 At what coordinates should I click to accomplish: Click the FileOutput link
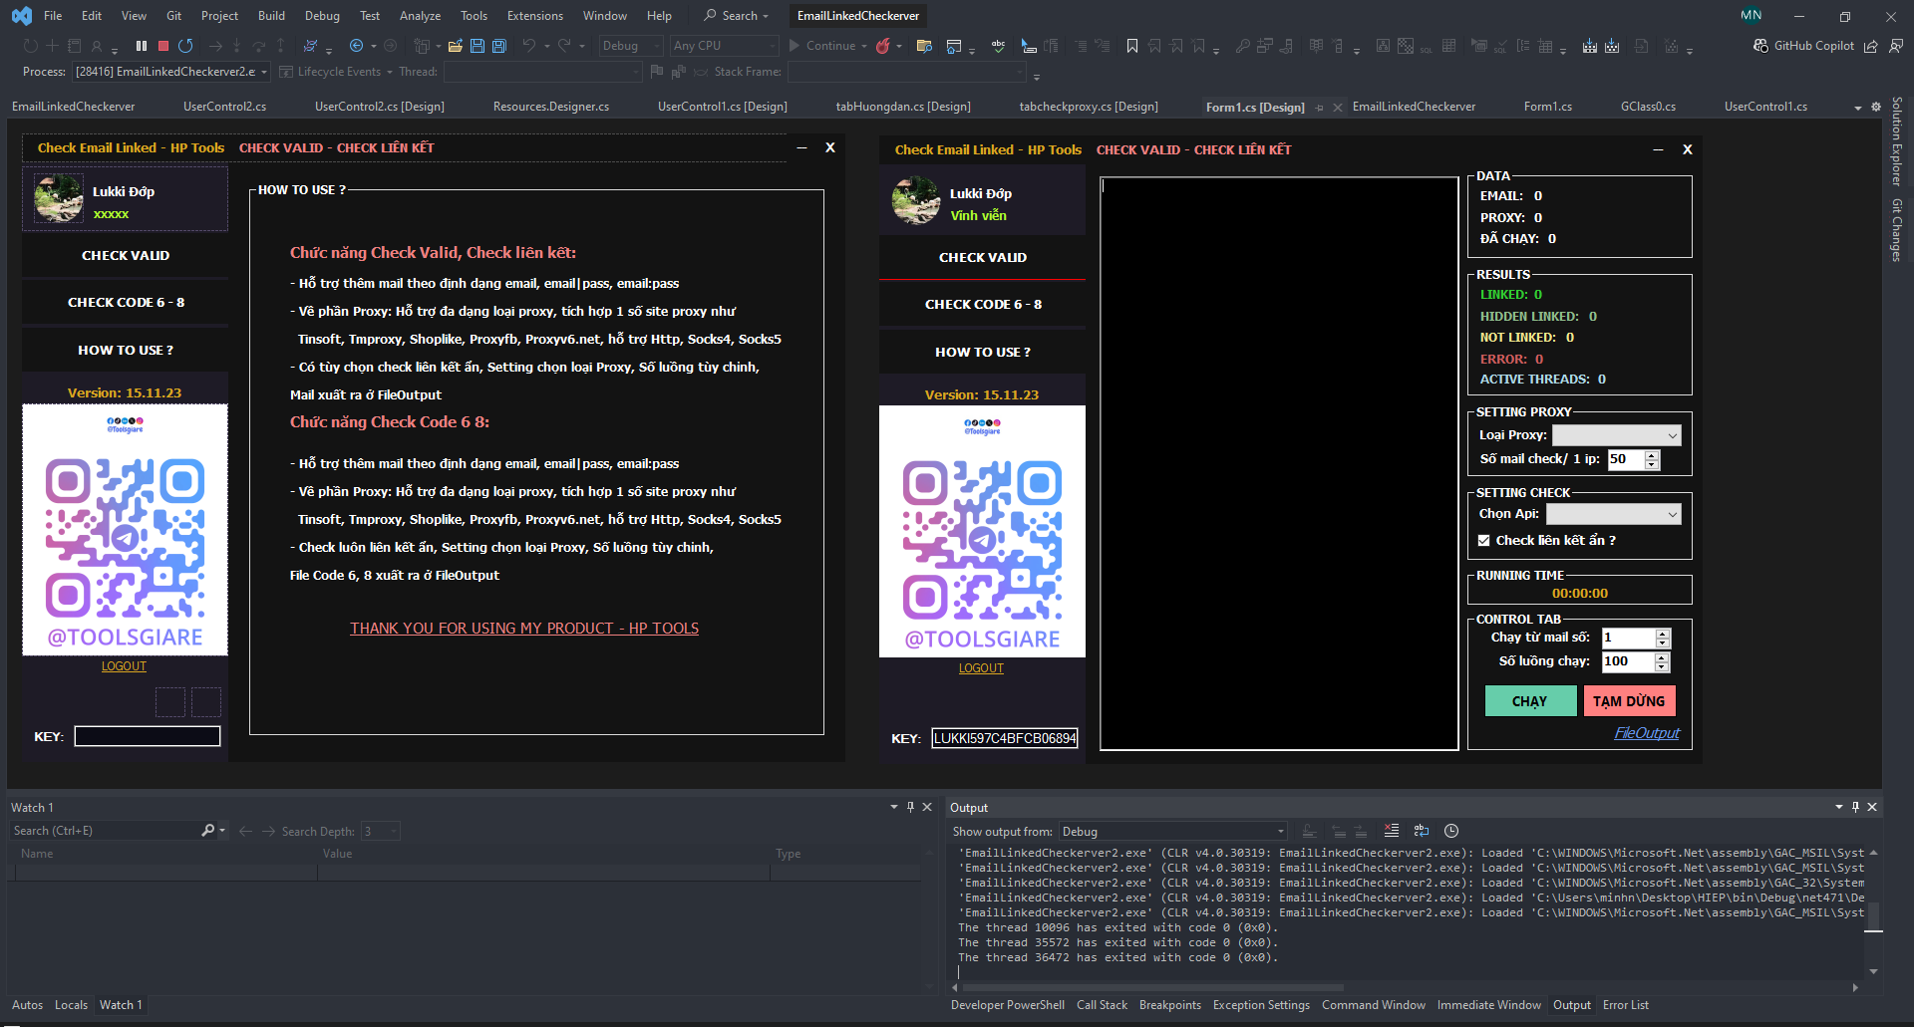(1646, 733)
